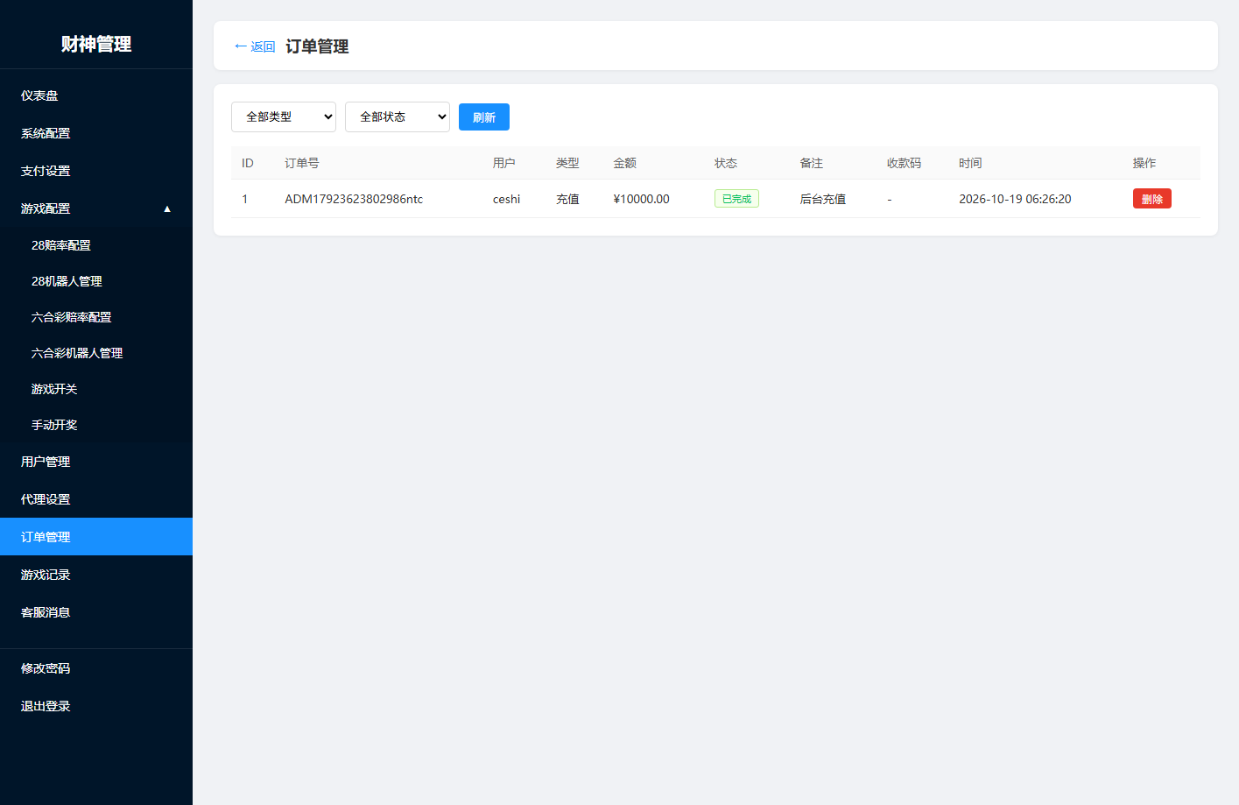The image size is (1239, 805).
Task: Click the user name ceshi
Action: point(506,199)
